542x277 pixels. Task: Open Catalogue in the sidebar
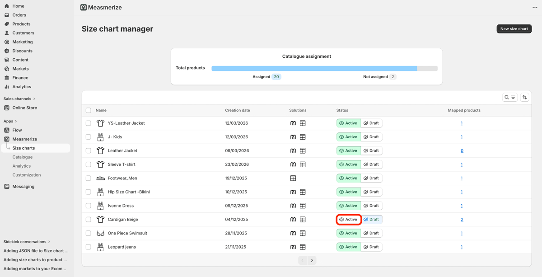click(x=23, y=157)
